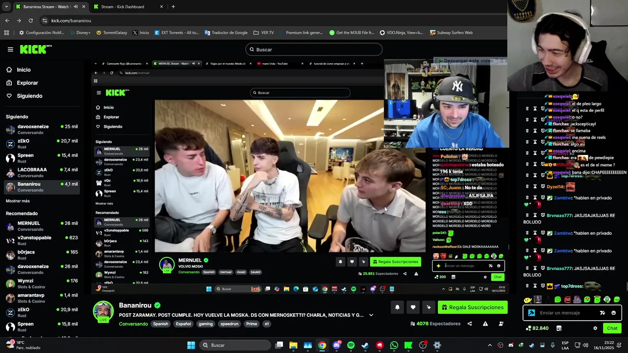Image resolution: width=628 pixels, height=353 pixels.
Task: Open the tab search dropdown arrow
Action: pos(6,7)
